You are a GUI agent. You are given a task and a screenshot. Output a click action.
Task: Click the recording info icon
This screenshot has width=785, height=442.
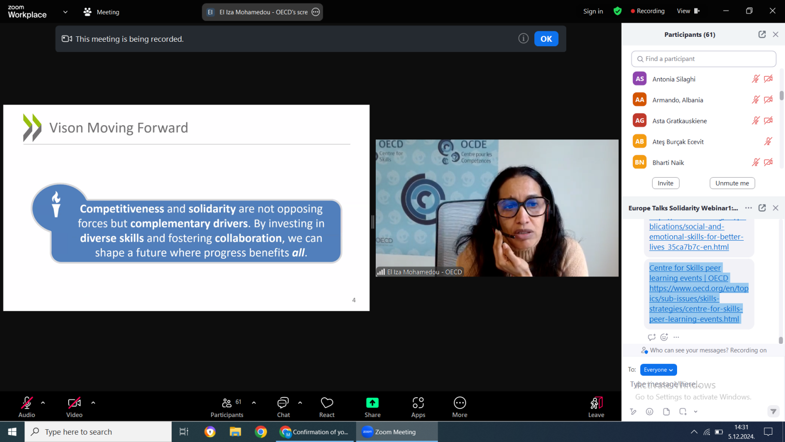pos(523,38)
